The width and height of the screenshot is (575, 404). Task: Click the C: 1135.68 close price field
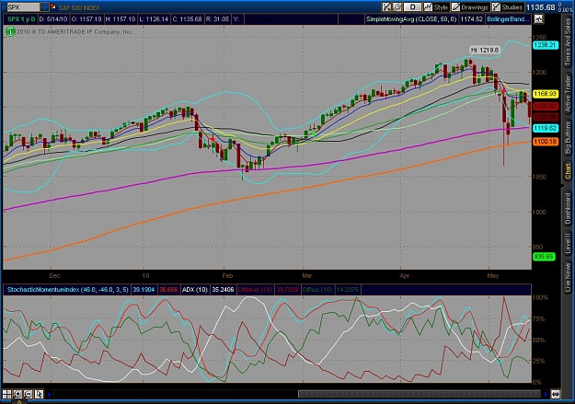[x=187, y=19]
